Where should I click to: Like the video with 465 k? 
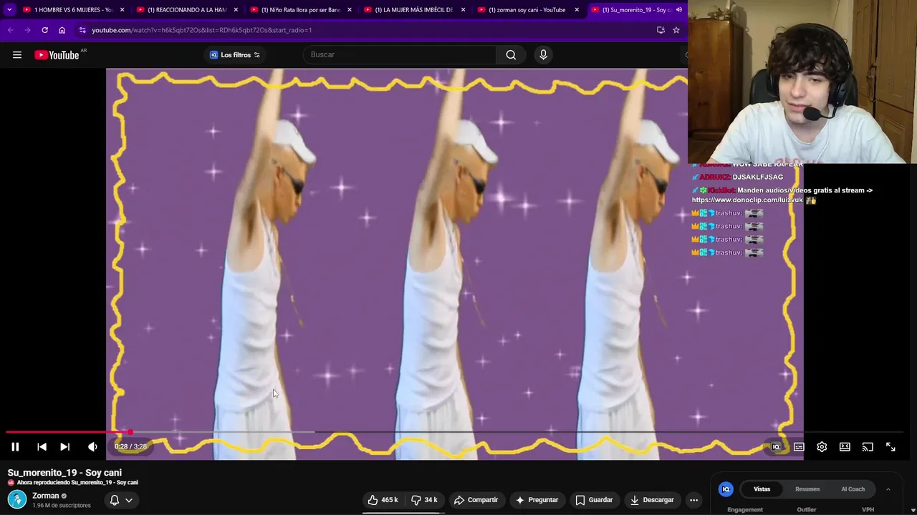(383, 500)
